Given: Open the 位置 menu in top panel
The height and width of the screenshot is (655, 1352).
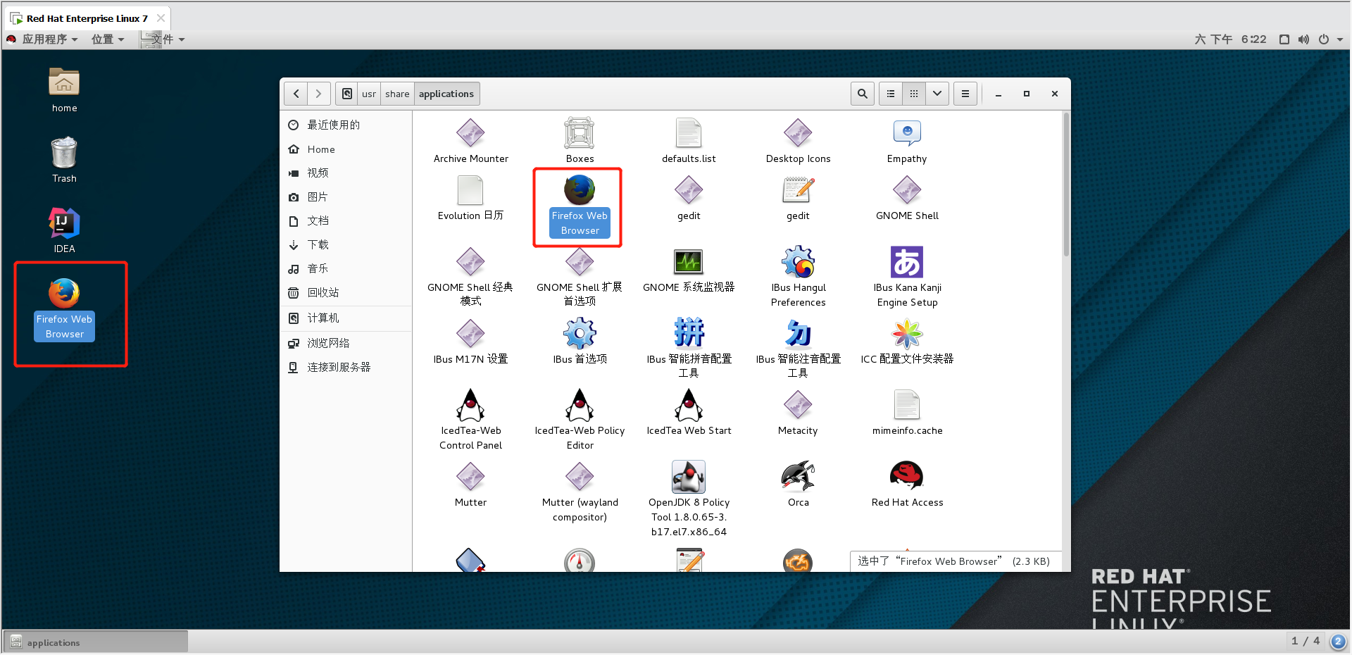Looking at the screenshot, I should pos(108,39).
